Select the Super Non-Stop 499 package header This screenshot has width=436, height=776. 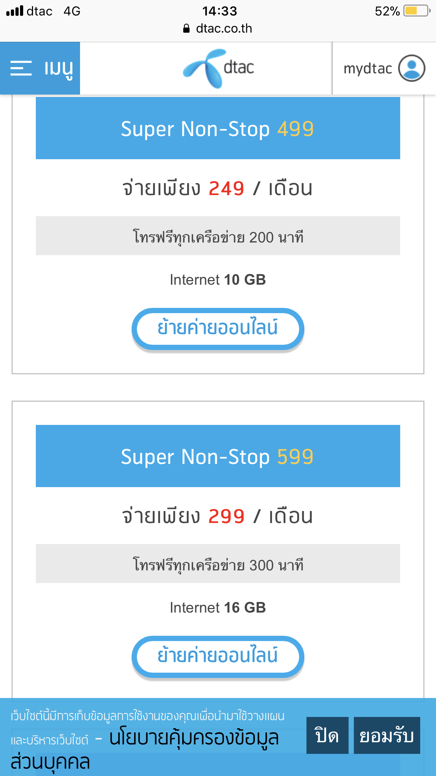pyautogui.click(x=218, y=128)
